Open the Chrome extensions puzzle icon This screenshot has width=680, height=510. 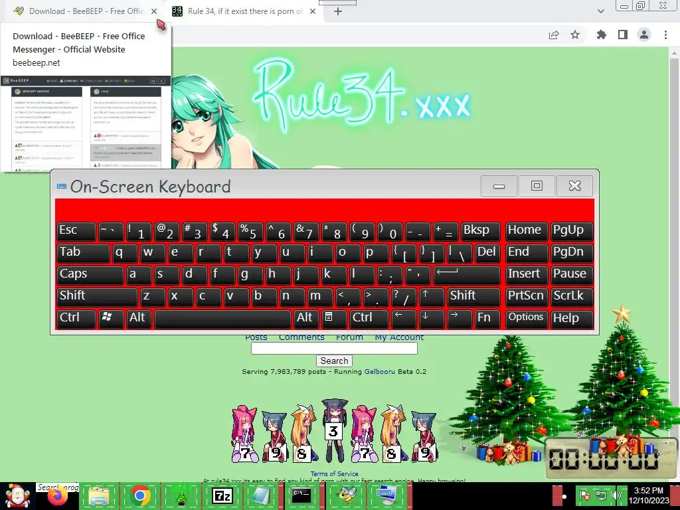click(x=601, y=35)
